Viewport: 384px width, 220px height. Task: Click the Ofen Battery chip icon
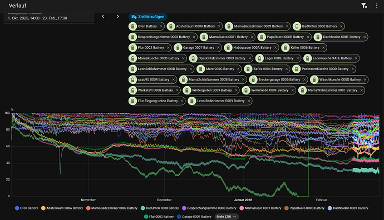pyautogui.click(x=133, y=26)
